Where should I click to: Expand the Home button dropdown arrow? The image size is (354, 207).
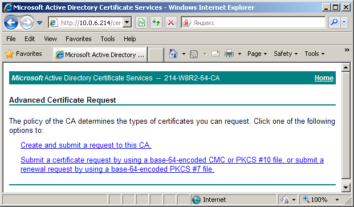pos(184,54)
